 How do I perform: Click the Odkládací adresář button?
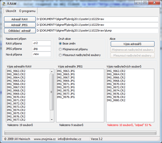[20, 31]
